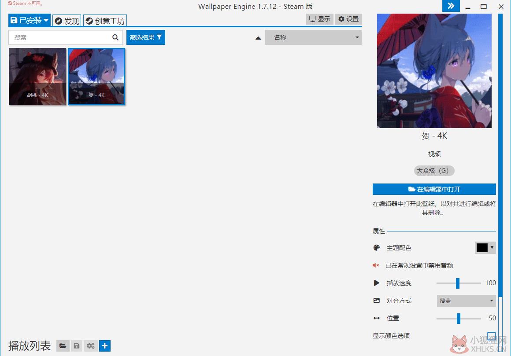Screen dimensions: 511x356
Task: Click the 大众级 (G) rating tag
Action: coord(434,170)
